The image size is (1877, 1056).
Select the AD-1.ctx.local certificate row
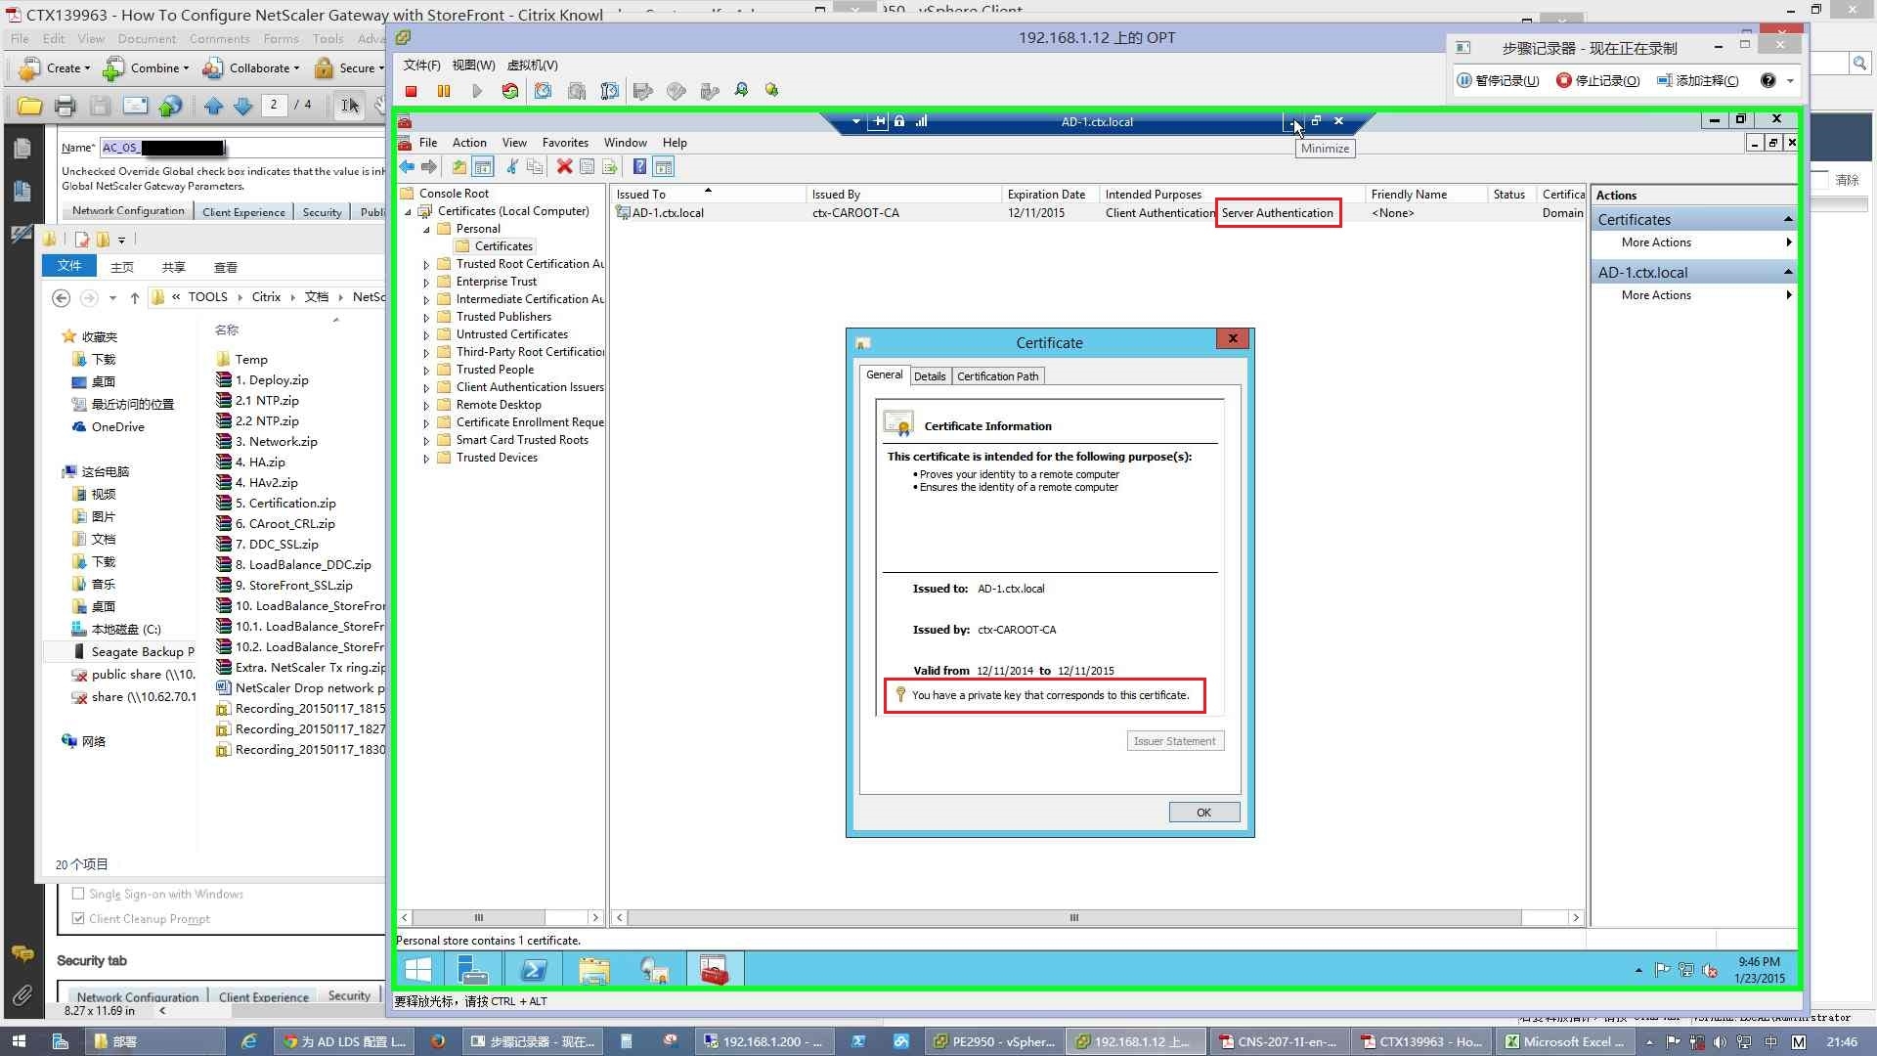click(x=1099, y=213)
